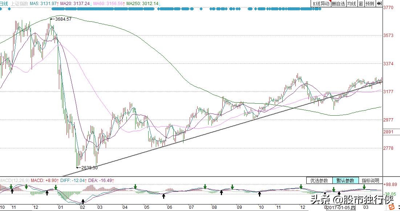Click the MACD(12,26,9) indicator label
This screenshot has width=400, height=211.
(15, 181)
